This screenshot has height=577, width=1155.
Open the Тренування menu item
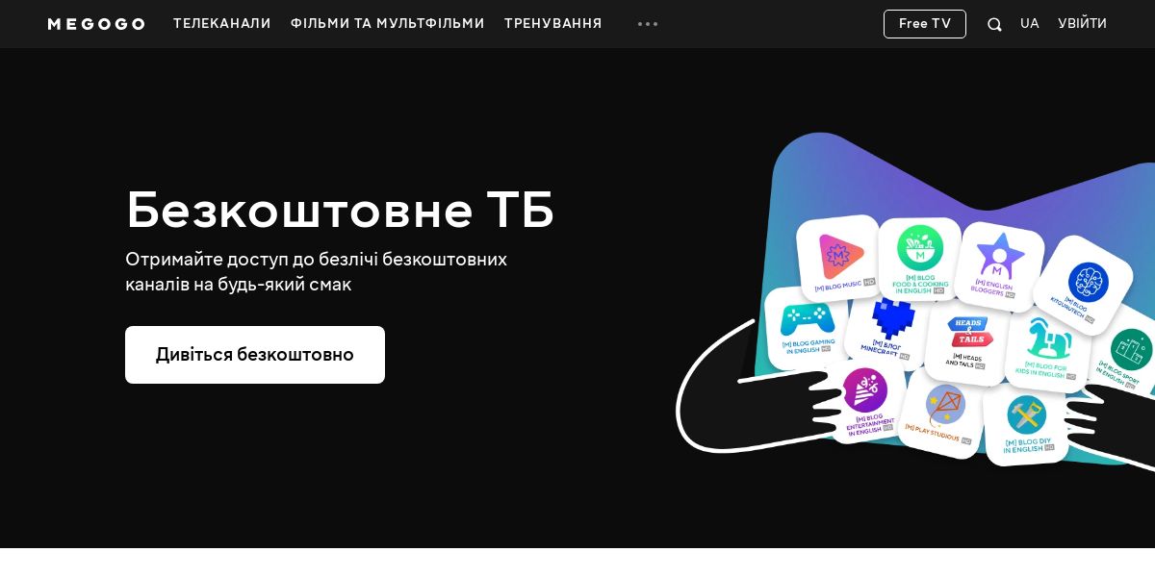[553, 24]
